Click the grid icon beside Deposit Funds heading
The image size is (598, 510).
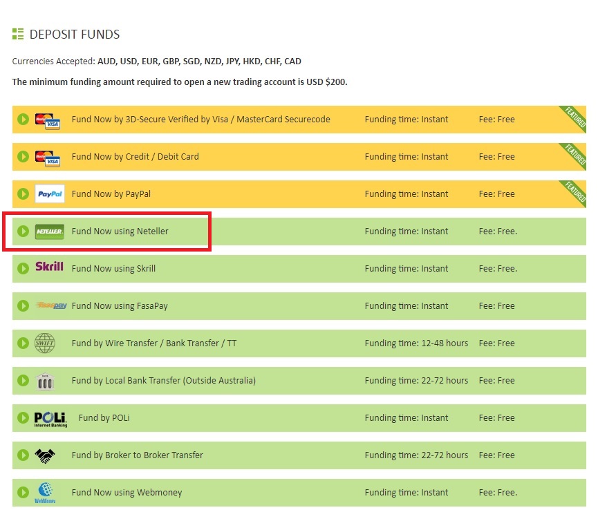(18, 34)
